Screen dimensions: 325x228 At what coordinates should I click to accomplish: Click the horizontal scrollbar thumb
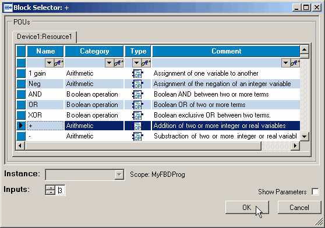(143, 145)
